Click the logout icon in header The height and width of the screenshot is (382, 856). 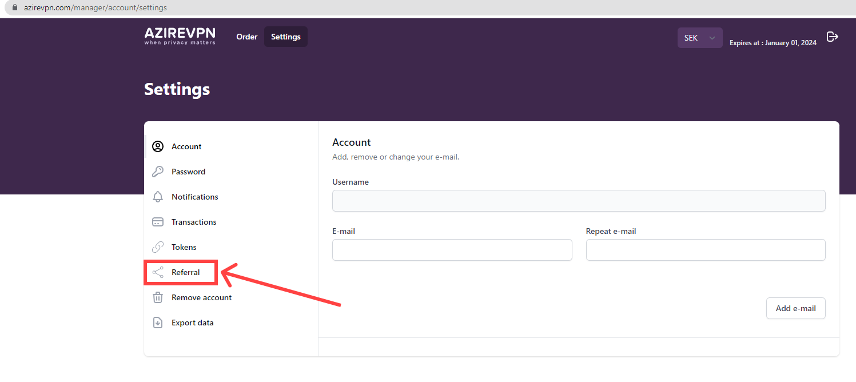pos(833,37)
